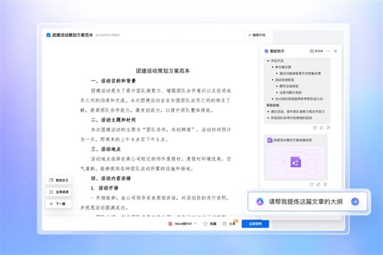
Task: Click subheading 1. 活动开场
Action: [105, 188]
